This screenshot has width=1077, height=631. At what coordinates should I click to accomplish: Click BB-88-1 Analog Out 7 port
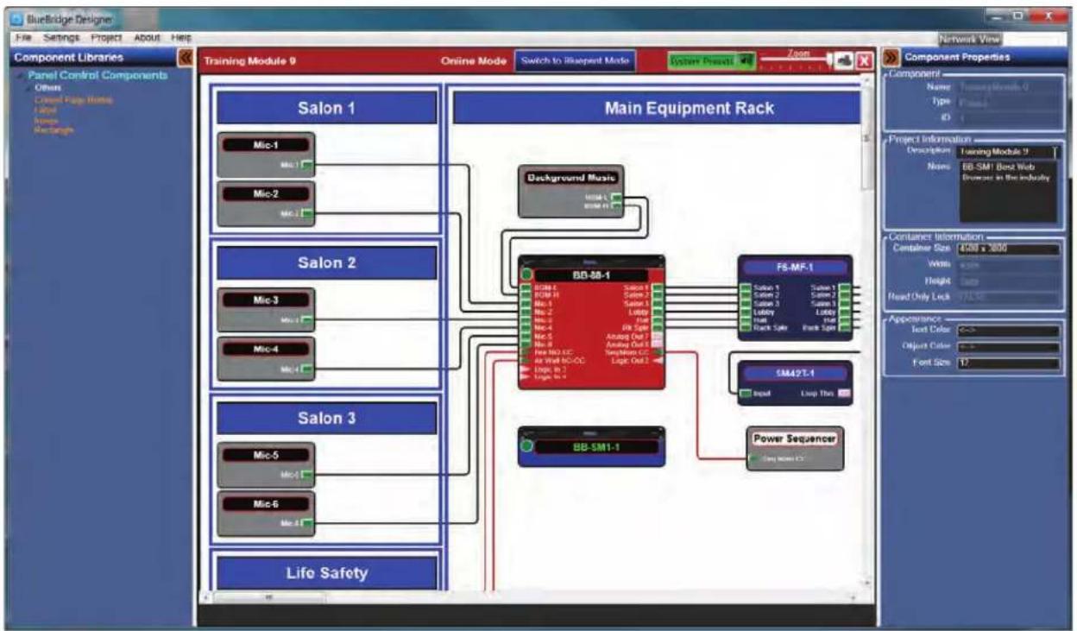click(x=658, y=336)
